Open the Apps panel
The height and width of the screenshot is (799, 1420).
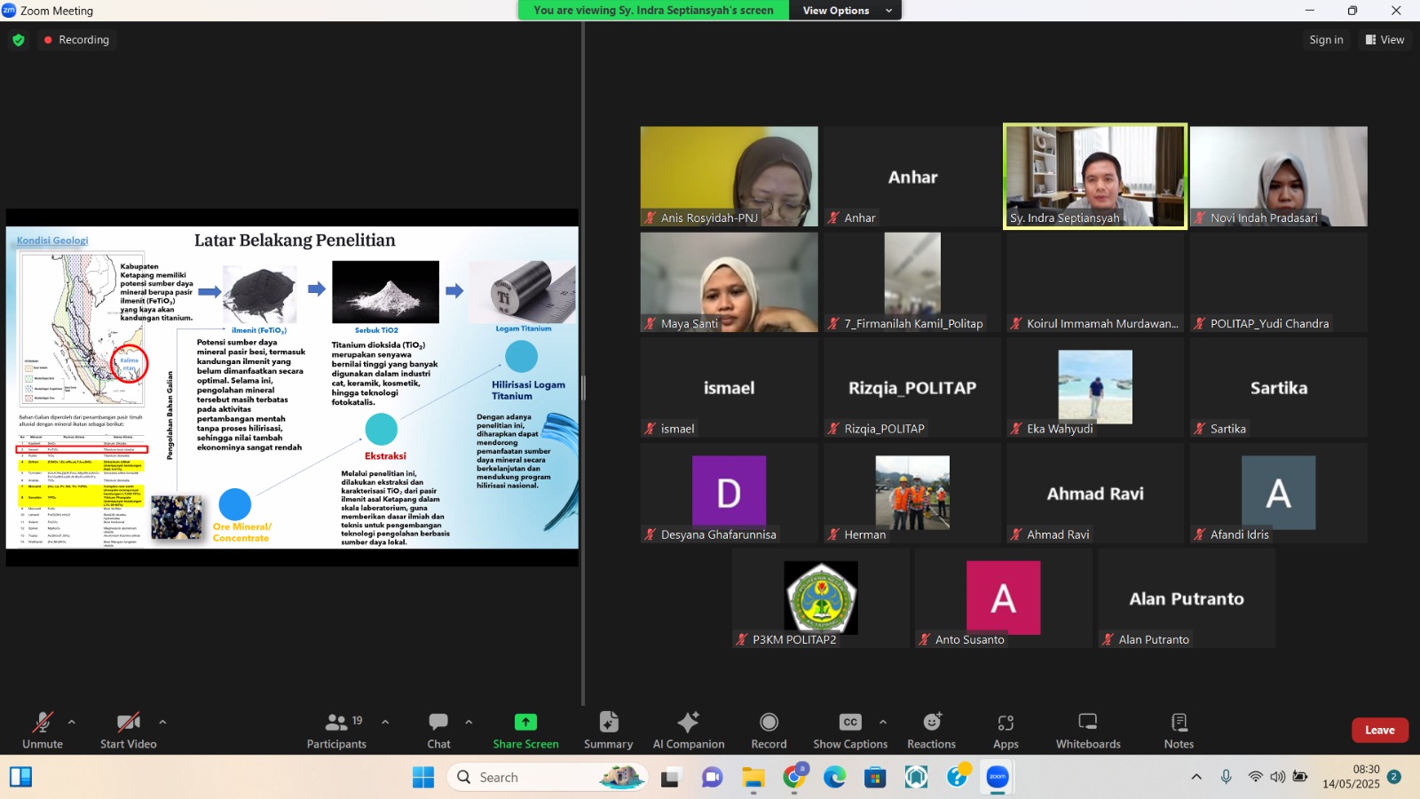1006,730
